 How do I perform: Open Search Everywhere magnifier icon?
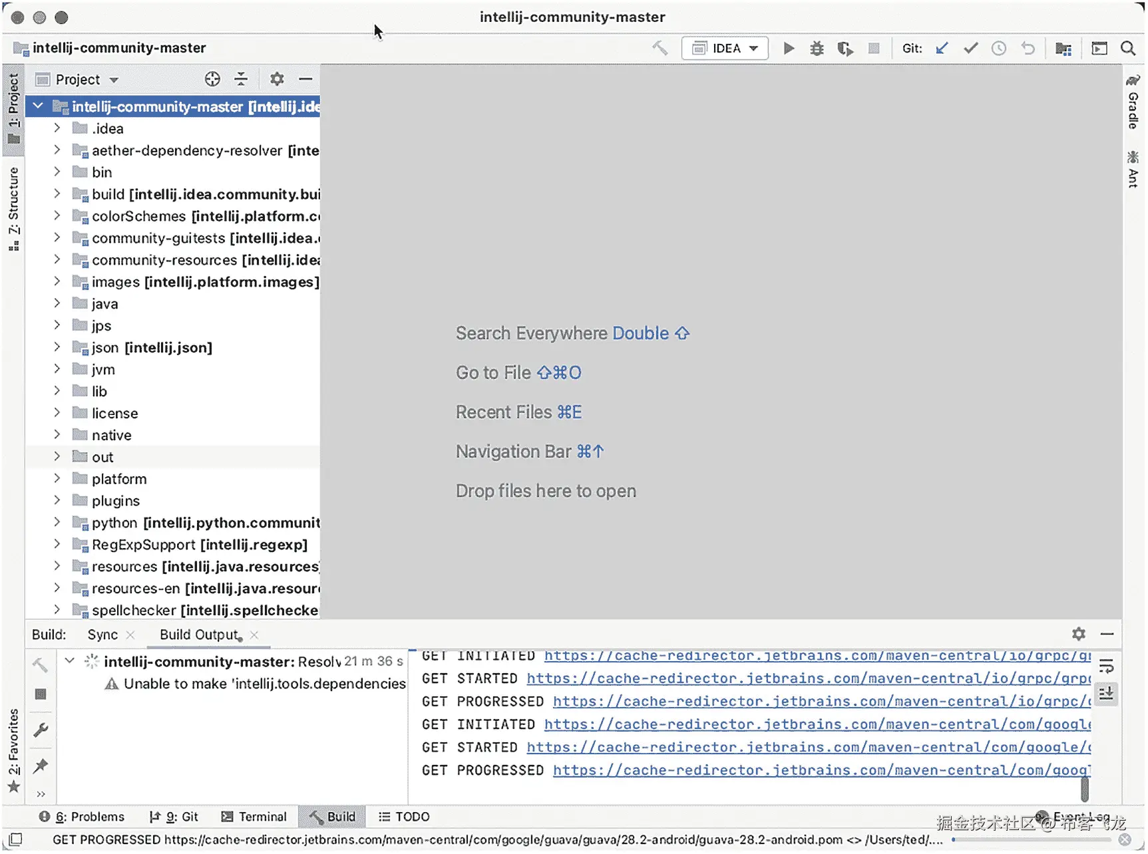(1128, 48)
